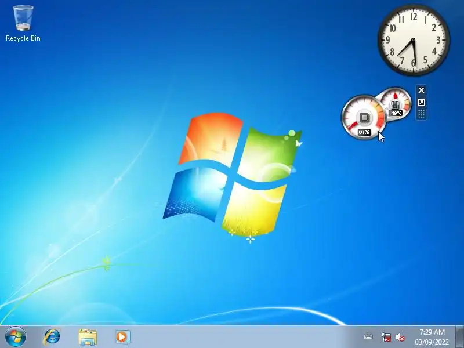Viewport: 464px width, 348px height.
Task: Click the Show desktop button at taskbar end
Action: click(460, 337)
